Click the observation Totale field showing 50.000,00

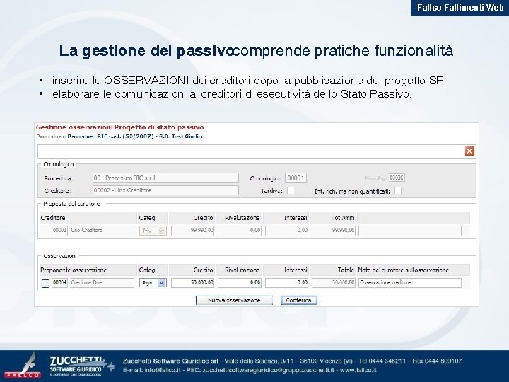[x=334, y=282]
